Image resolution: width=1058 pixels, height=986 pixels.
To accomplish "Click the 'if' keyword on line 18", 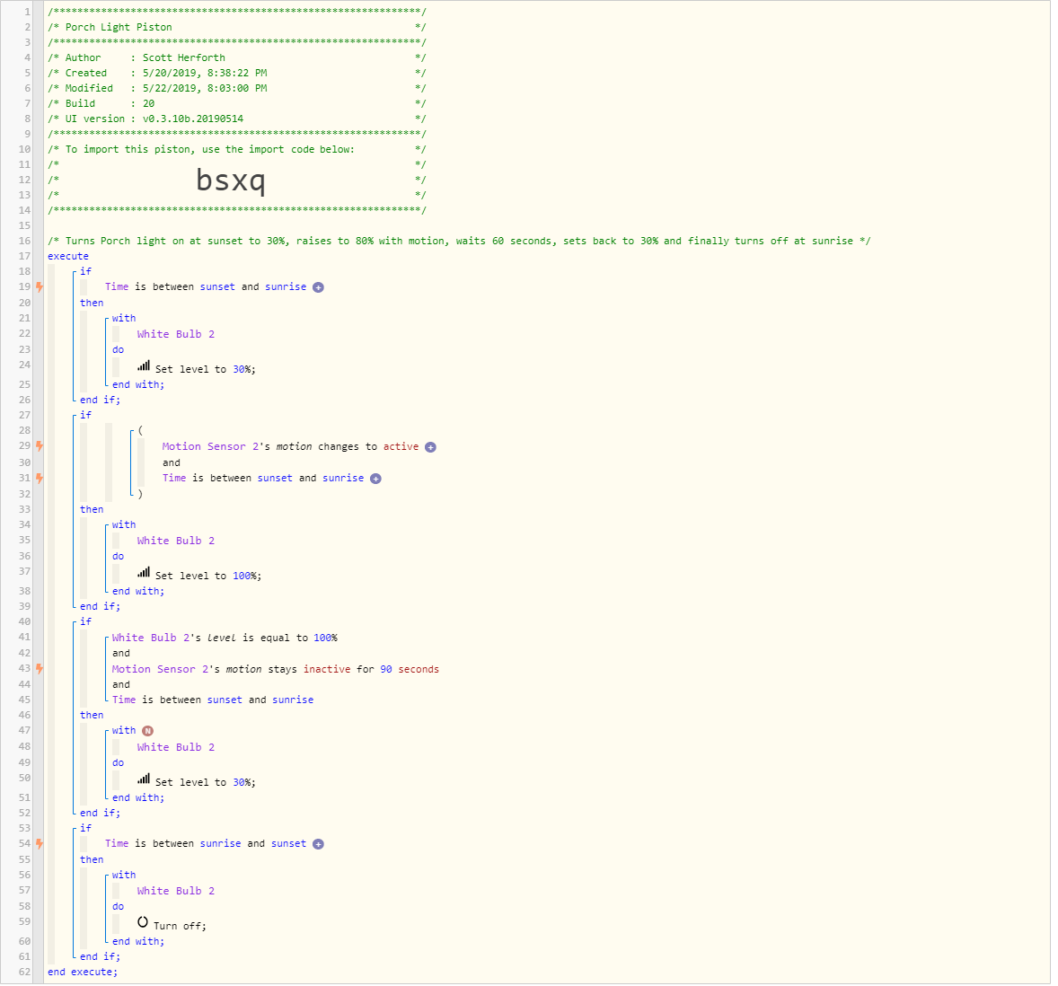I will (85, 272).
